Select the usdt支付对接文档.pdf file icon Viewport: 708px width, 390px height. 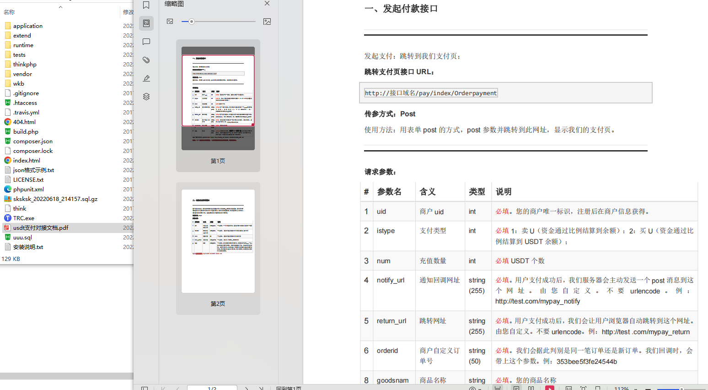pyautogui.click(x=8, y=228)
